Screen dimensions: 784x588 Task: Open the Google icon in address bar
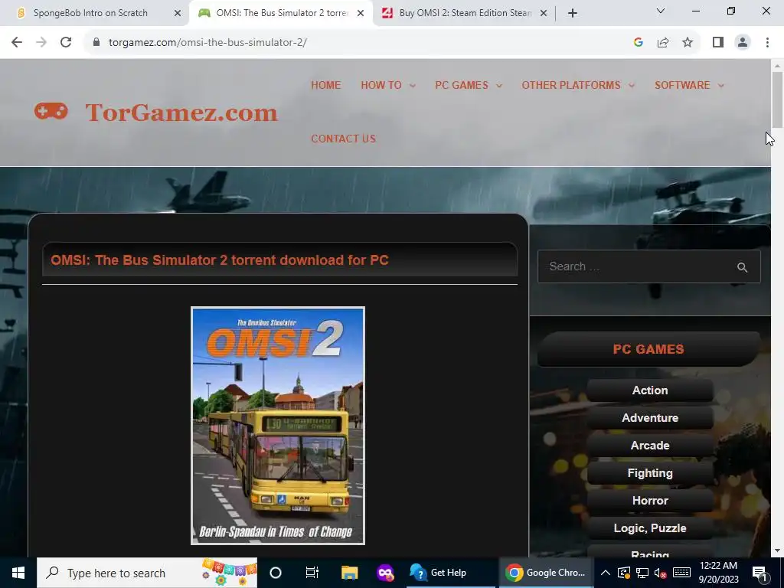coord(638,43)
